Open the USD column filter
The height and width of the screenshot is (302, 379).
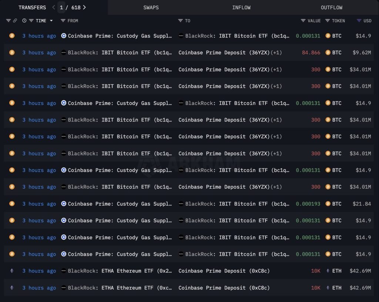click(x=359, y=21)
